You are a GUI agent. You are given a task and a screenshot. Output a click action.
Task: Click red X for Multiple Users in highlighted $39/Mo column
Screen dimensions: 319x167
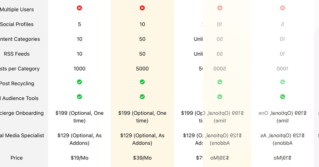point(142,8)
